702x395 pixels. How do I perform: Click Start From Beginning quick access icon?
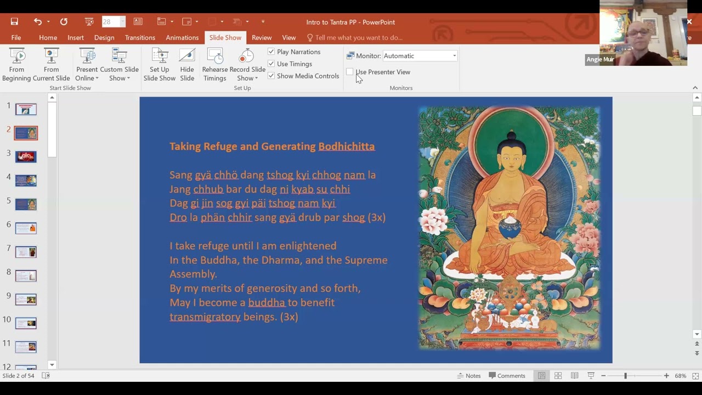click(89, 22)
